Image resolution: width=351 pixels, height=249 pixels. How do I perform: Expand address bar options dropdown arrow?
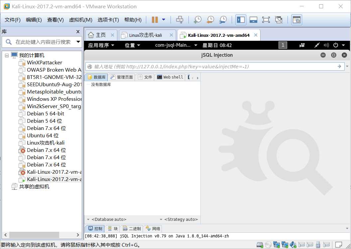pos(347,66)
